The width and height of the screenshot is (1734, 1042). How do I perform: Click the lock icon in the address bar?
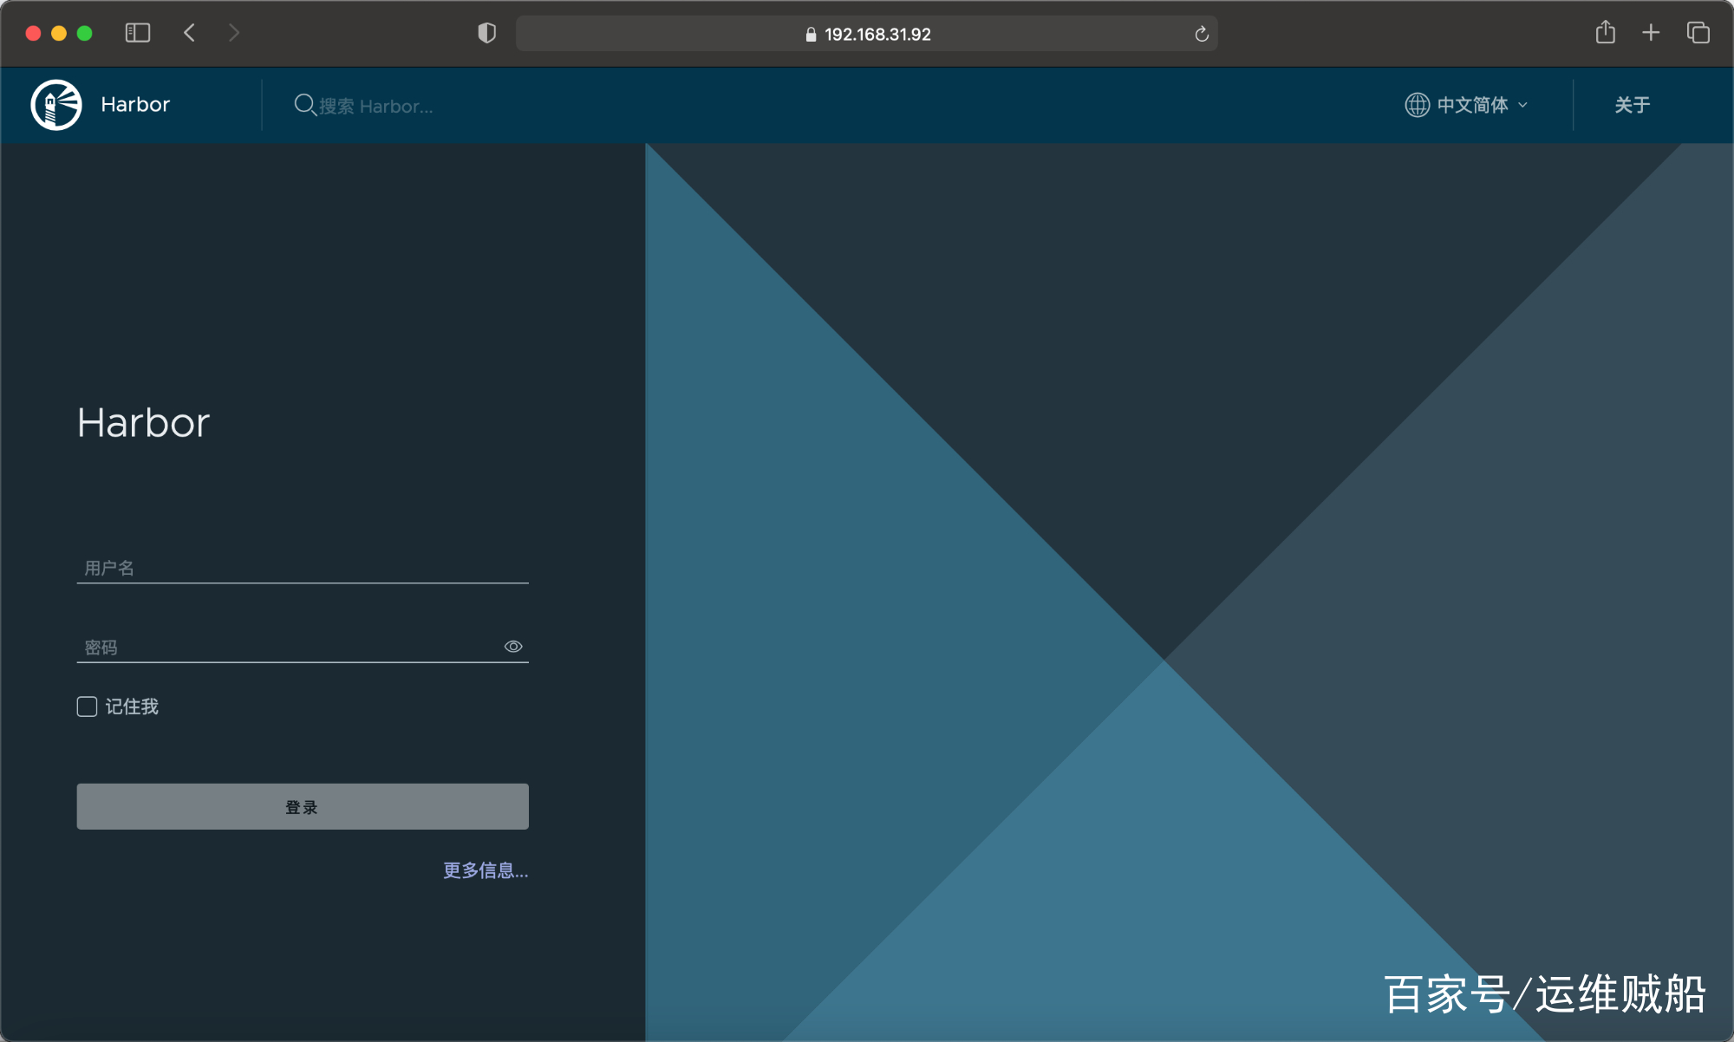pos(811,34)
